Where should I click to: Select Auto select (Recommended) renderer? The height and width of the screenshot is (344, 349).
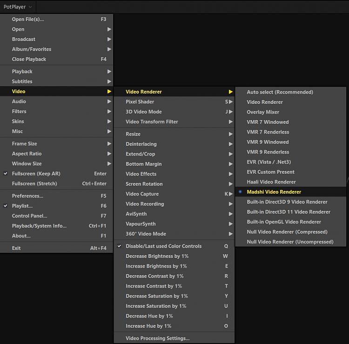click(291, 92)
